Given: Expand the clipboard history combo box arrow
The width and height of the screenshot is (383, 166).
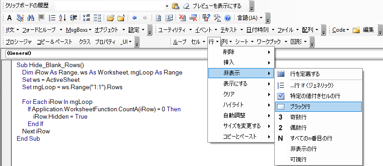Looking at the screenshot, I should (167, 6).
